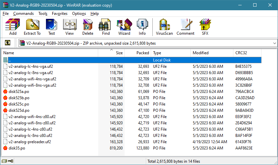The image size is (278, 165).
Task: Sort by the CRC32 column header
Action: coord(247,53)
